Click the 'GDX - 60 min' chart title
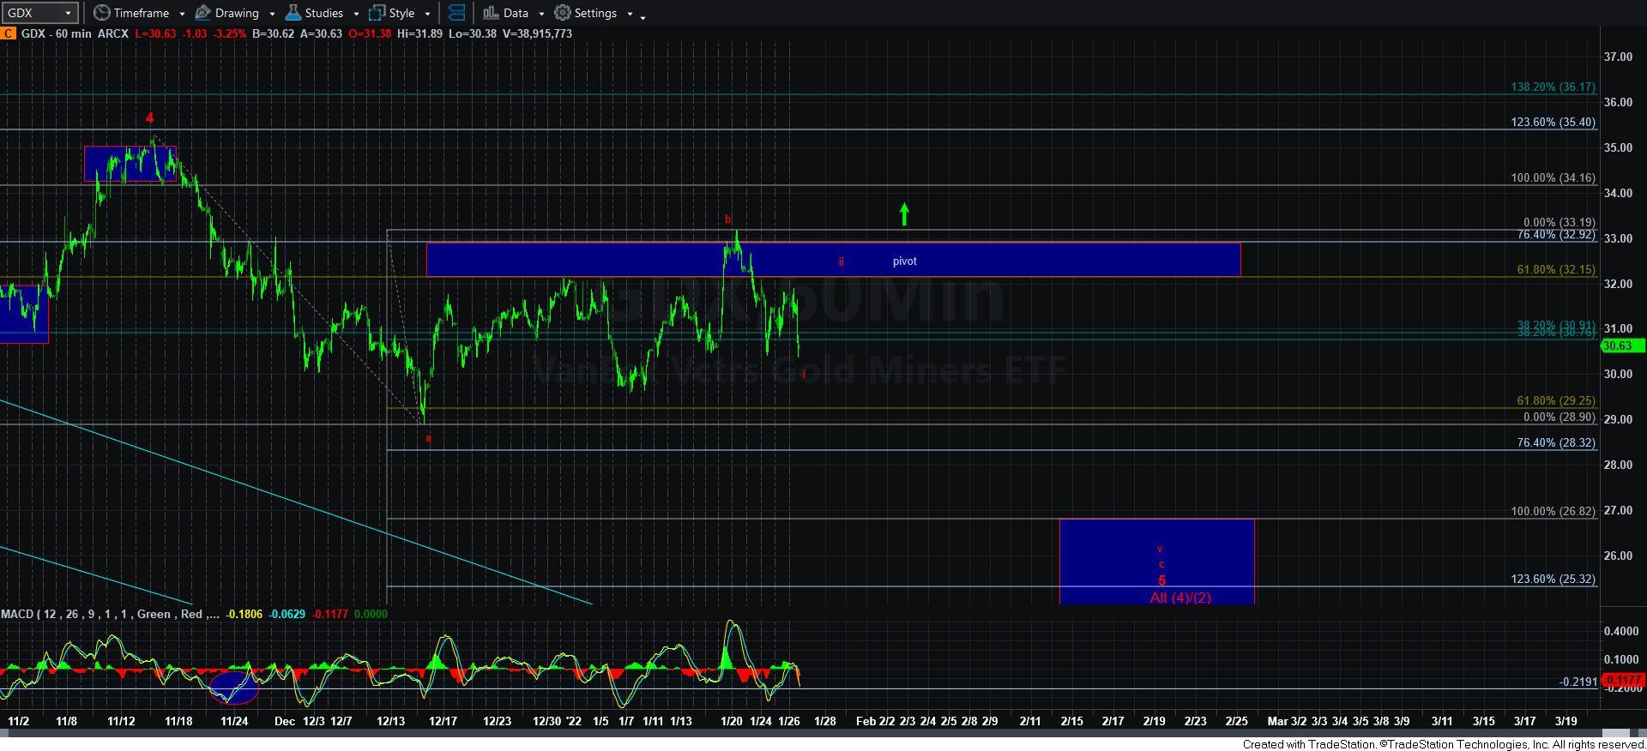 [x=56, y=33]
